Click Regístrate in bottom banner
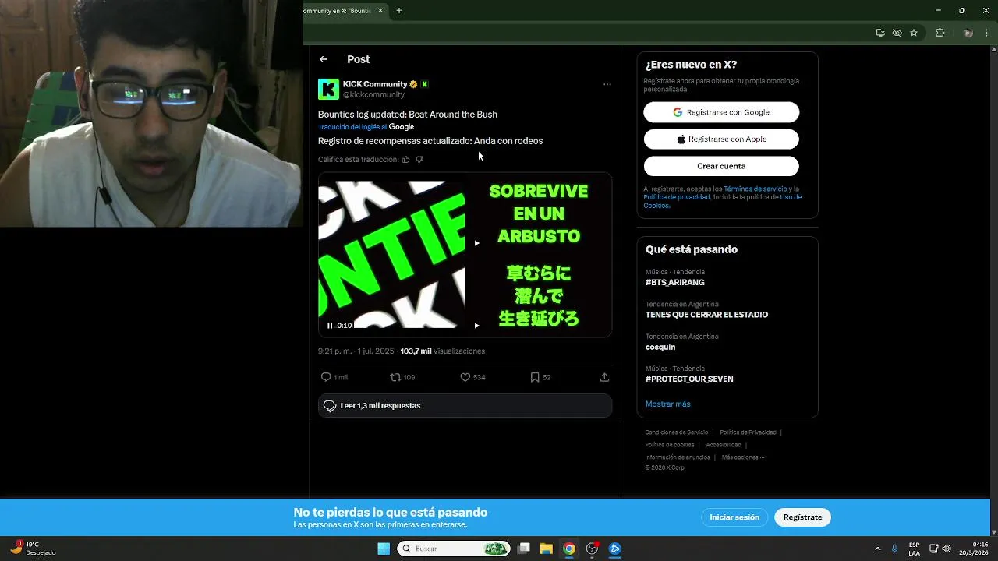Image resolution: width=998 pixels, height=561 pixels. (802, 517)
